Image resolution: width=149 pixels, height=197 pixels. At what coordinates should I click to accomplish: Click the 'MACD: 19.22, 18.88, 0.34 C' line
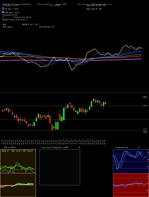click(x=15, y=20)
